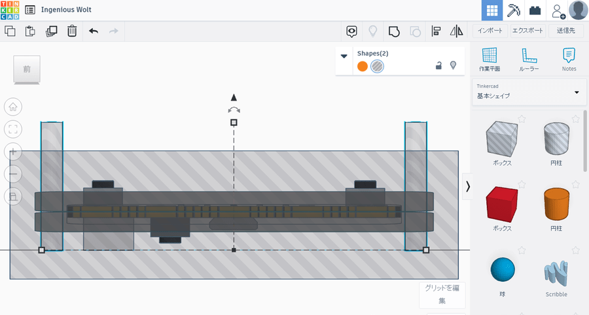Click the 前 view cube face
The height and width of the screenshot is (315, 589).
tap(27, 69)
